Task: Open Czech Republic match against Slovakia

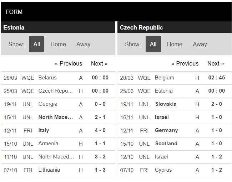Action: 166,104
